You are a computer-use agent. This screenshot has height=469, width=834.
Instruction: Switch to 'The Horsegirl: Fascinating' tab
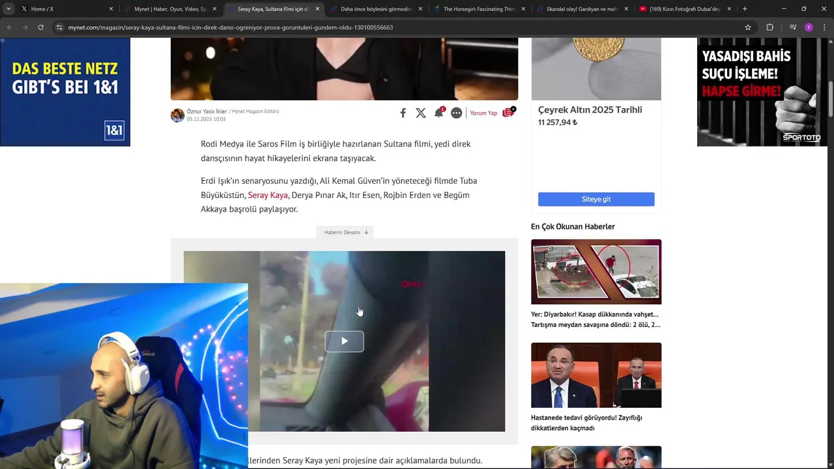479,9
